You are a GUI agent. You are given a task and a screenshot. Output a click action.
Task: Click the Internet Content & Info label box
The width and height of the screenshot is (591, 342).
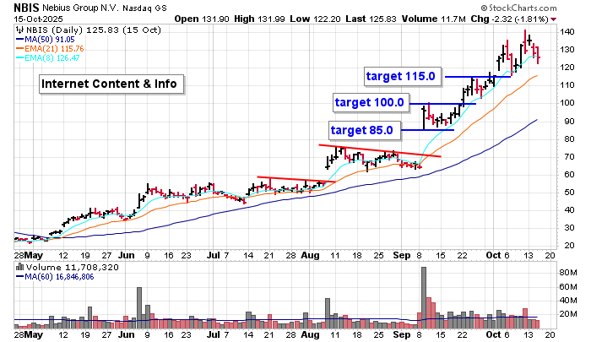coord(110,84)
